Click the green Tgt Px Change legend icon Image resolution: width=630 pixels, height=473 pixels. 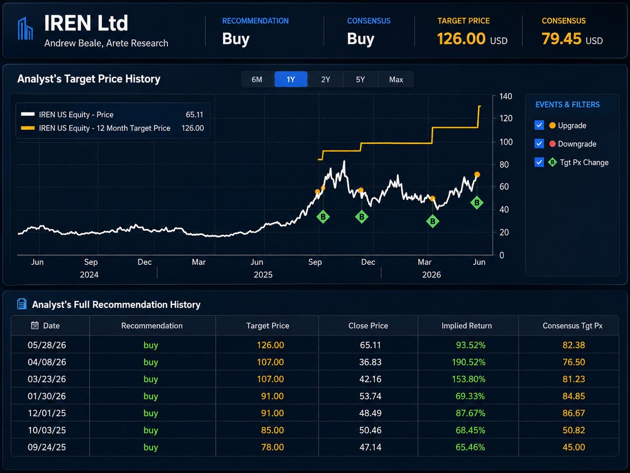tap(552, 162)
